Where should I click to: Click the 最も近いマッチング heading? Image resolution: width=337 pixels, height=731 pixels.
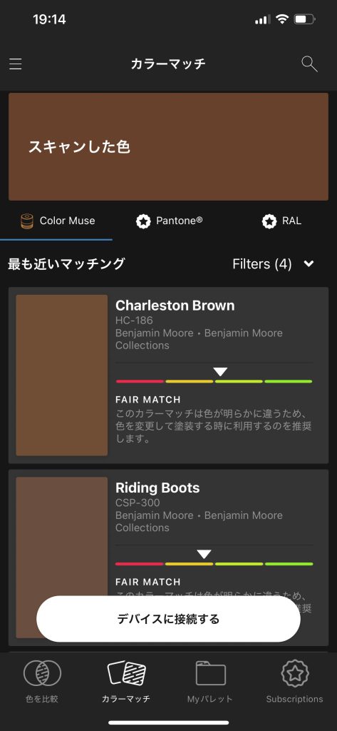pos(66,264)
